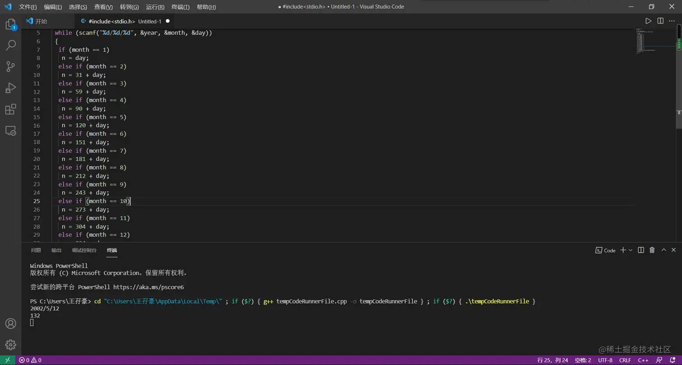Viewport: 682px width, 365px height.
Task: Open the notifications bell in status bar
Action: [x=673, y=360]
